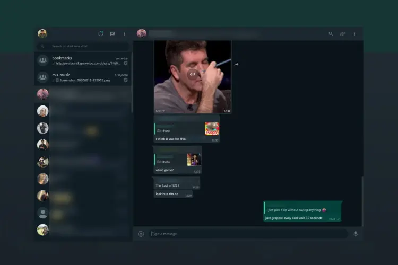Click your profile avatar in sidebar

(x=42, y=33)
